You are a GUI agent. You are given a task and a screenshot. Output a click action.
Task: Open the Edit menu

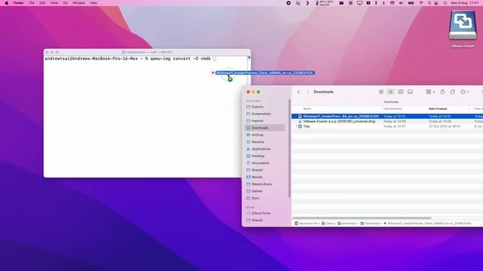click(x=42, y=3)
